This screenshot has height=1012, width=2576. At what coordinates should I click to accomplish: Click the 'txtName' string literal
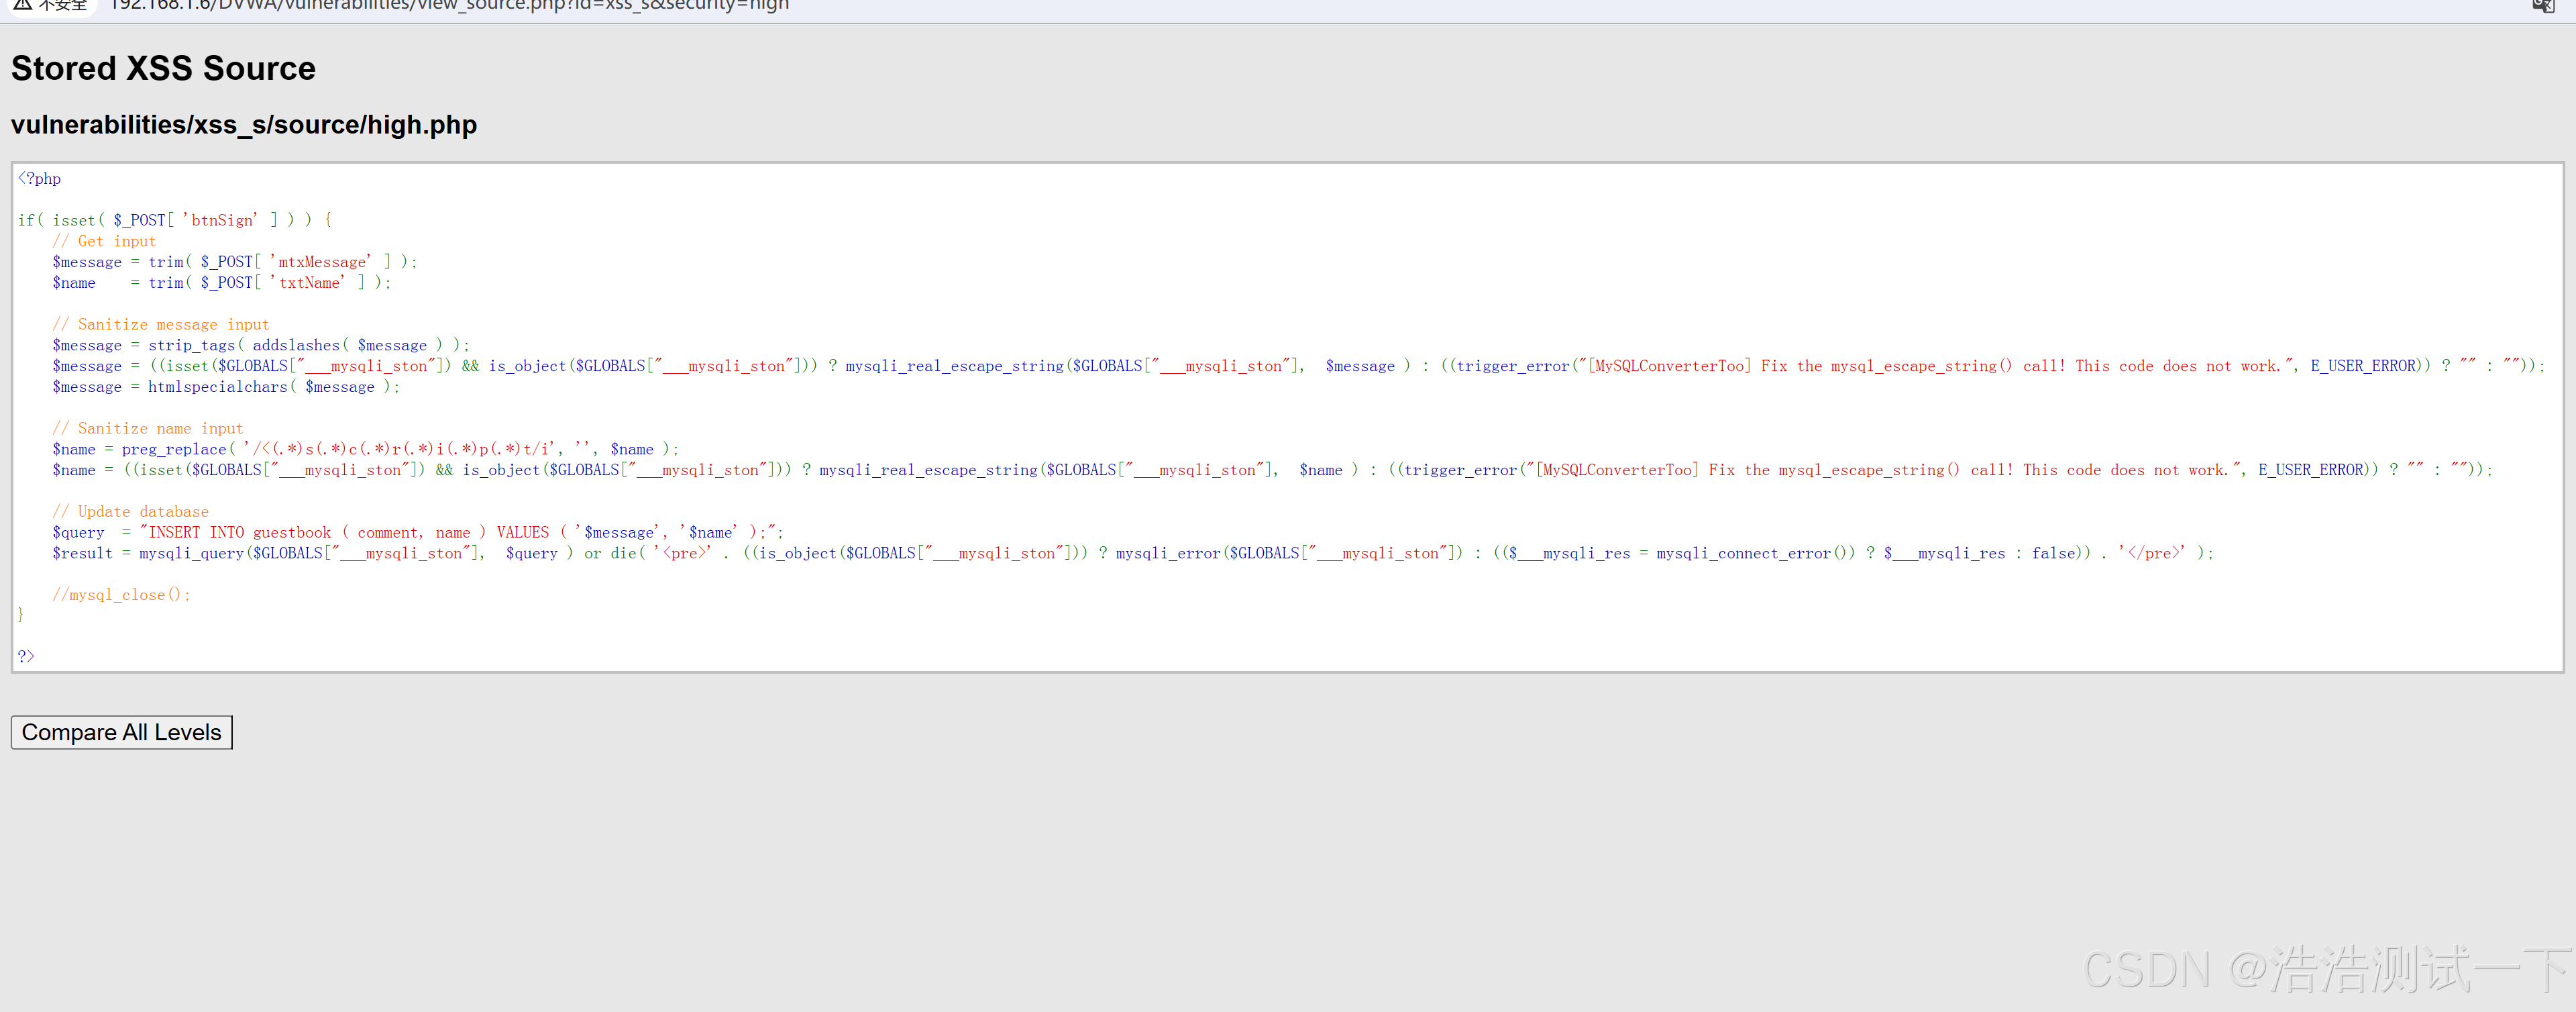pos(308,283)
